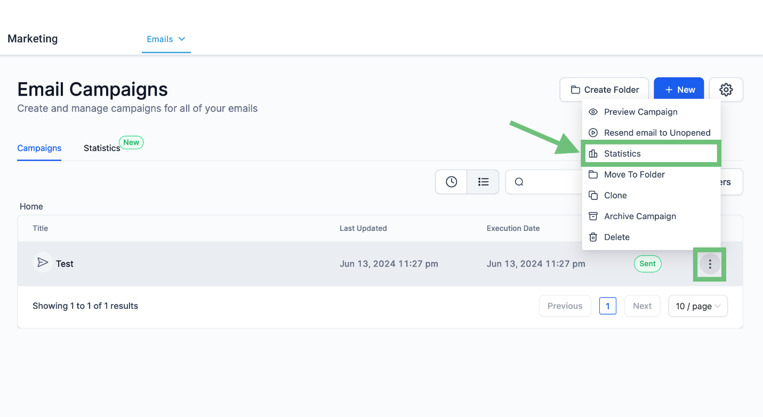Switch to list view
The height and width of the screenshot is (417, 763).
483,182
